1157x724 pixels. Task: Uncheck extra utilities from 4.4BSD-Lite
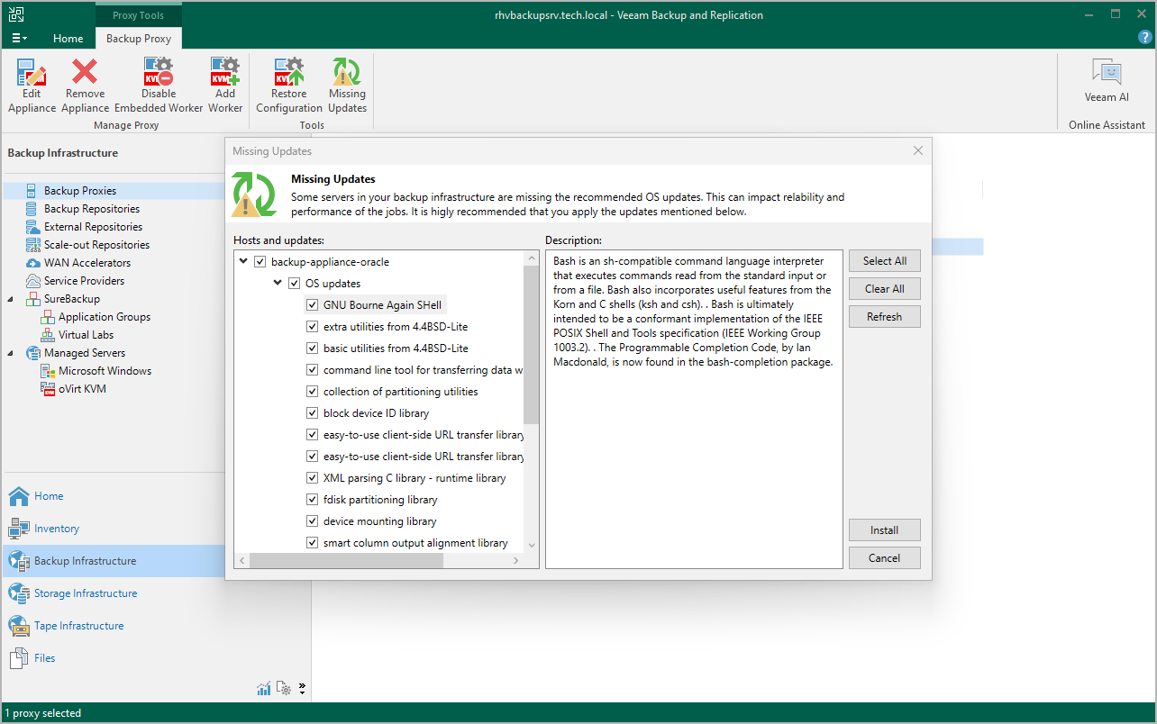(312, 327)
